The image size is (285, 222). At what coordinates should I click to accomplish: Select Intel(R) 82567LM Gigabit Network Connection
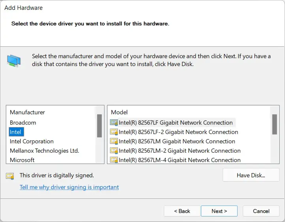click(177, 141)
